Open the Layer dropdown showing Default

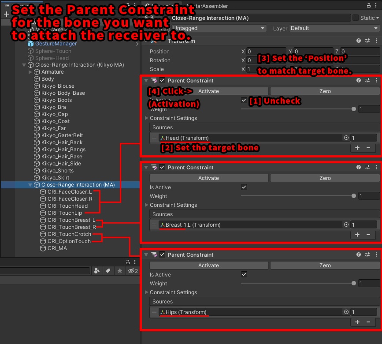(x=334, y=28)
